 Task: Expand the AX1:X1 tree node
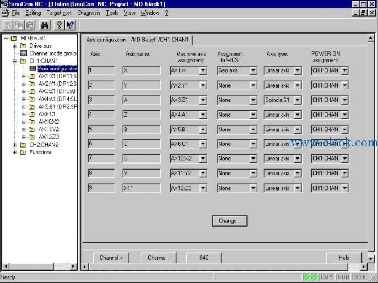(24, 77)
